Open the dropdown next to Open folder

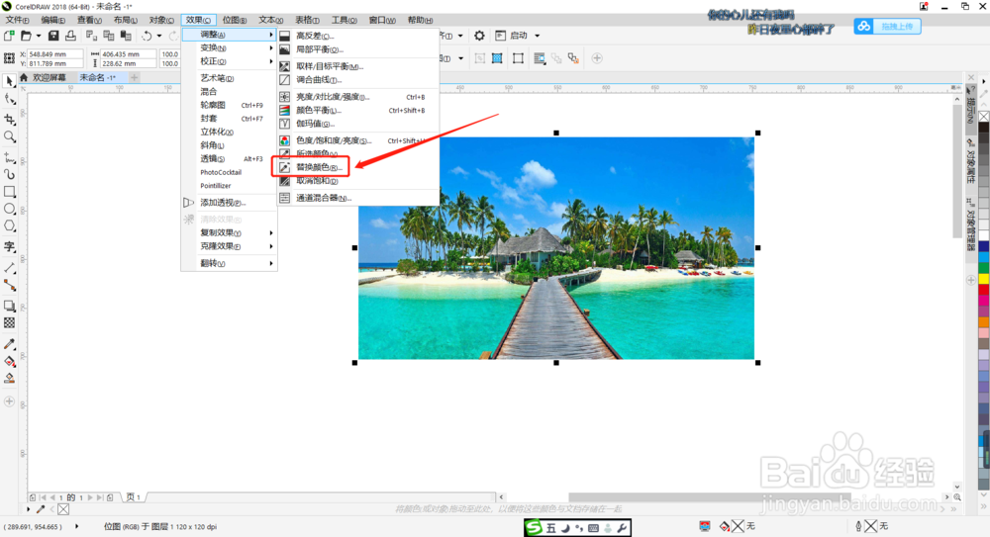click(x=39, y=36)
